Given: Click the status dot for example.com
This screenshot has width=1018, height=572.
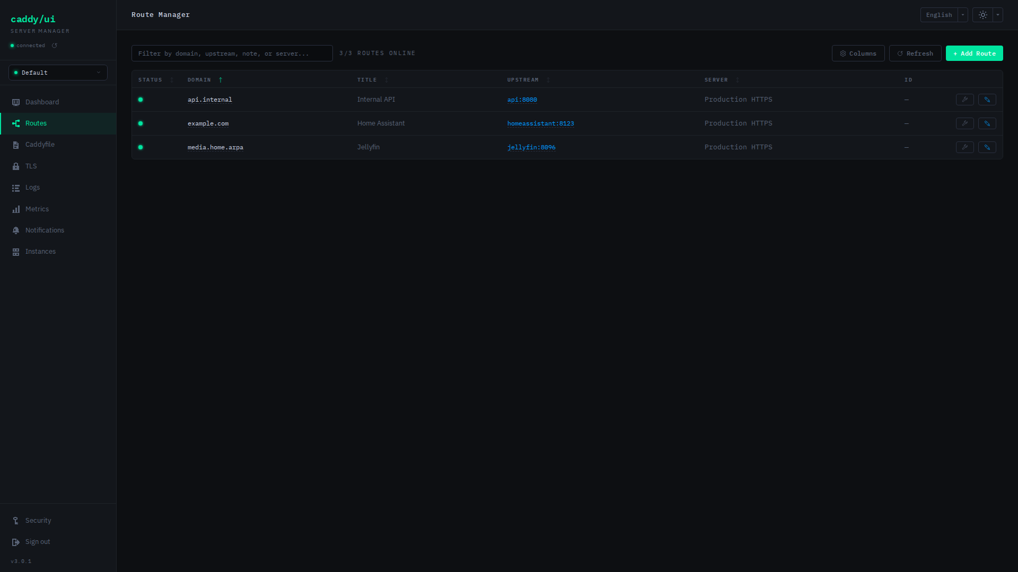Looking at the screenshot, I should 141,123.
